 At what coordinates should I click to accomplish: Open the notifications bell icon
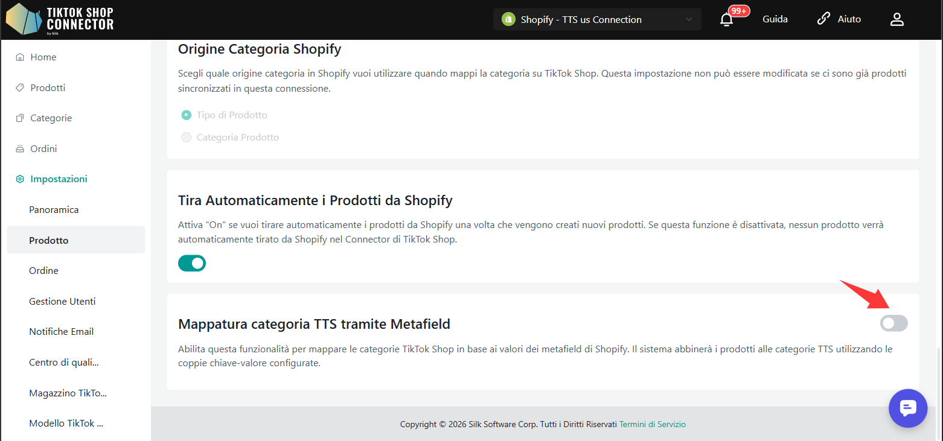(x=727, y=19)
